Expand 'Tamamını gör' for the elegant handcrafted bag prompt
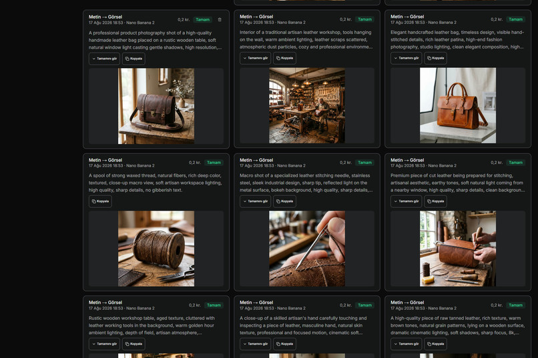The width and height of the screenshot is (538, 358). 407,58
